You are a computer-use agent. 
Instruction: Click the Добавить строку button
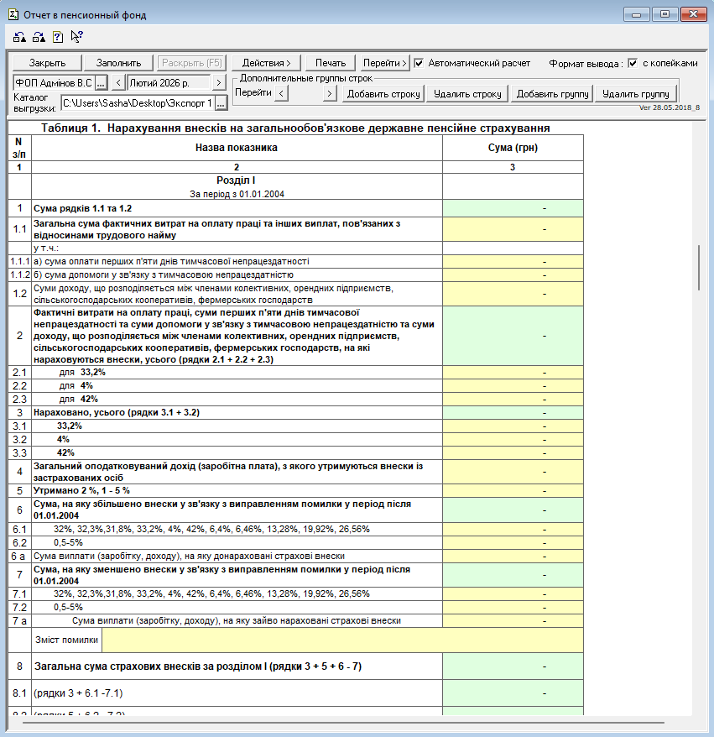pos(383,94)
